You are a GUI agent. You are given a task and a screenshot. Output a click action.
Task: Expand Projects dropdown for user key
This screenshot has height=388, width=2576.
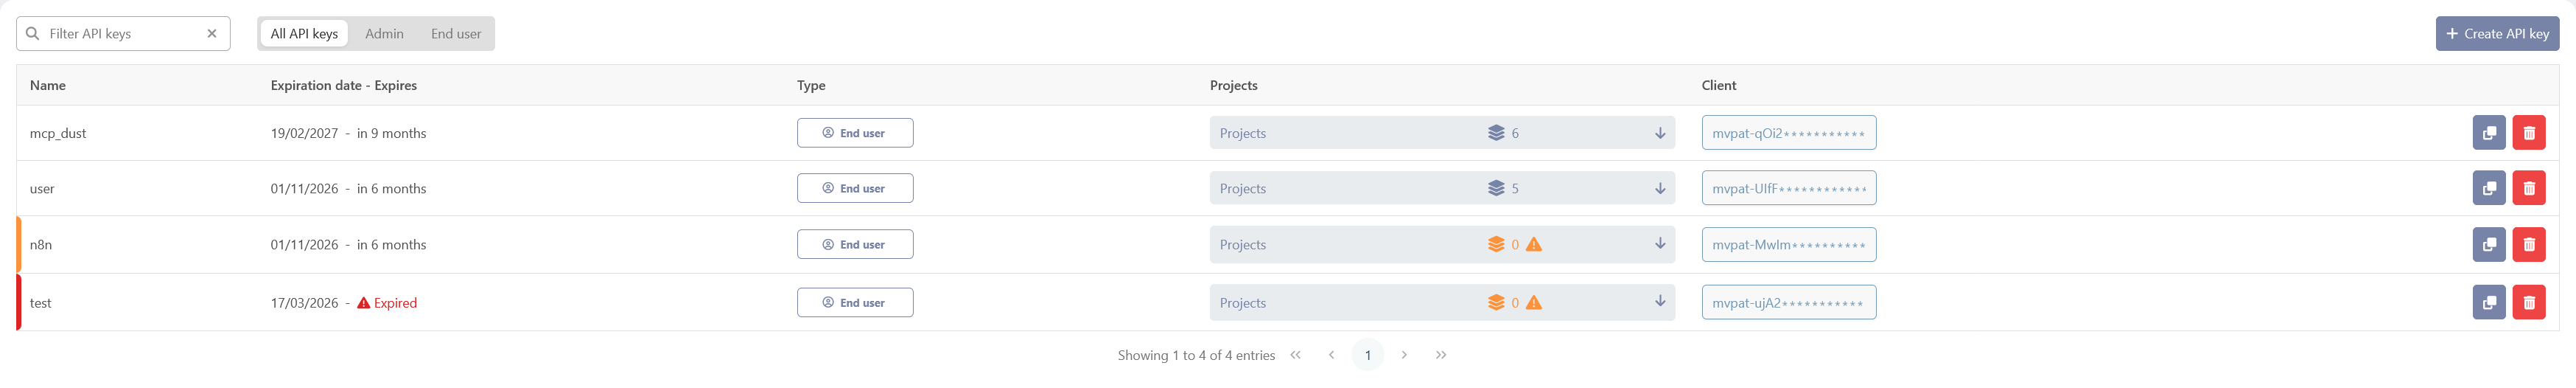[x=1660, y=188]
